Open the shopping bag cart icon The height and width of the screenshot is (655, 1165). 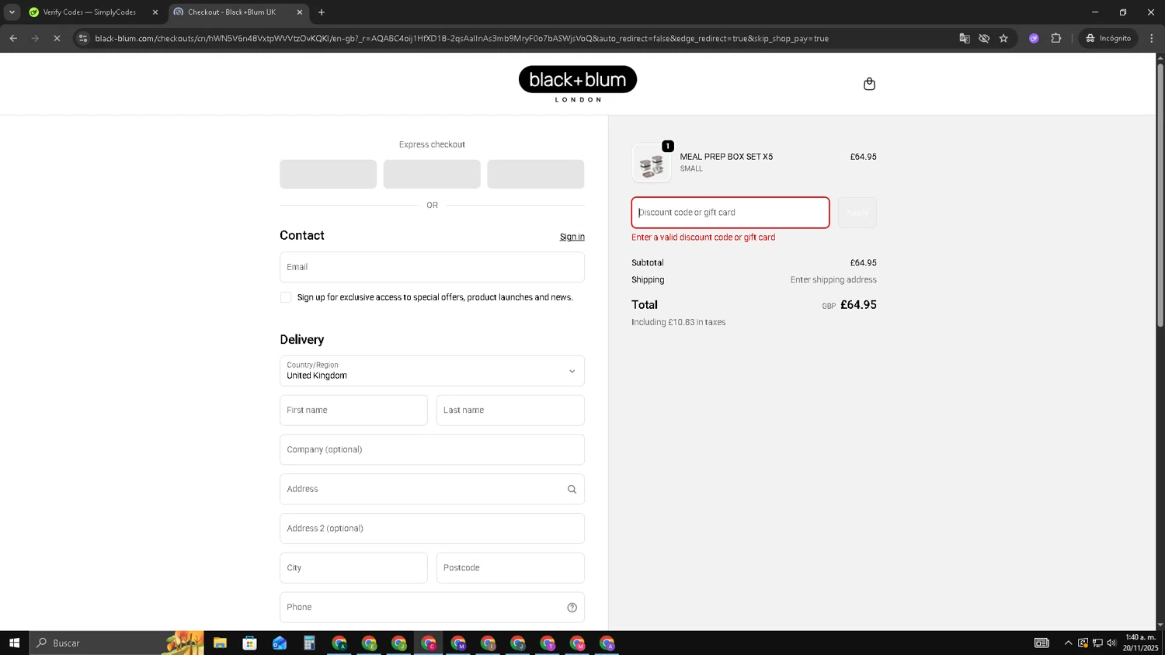tap(869, 84)
